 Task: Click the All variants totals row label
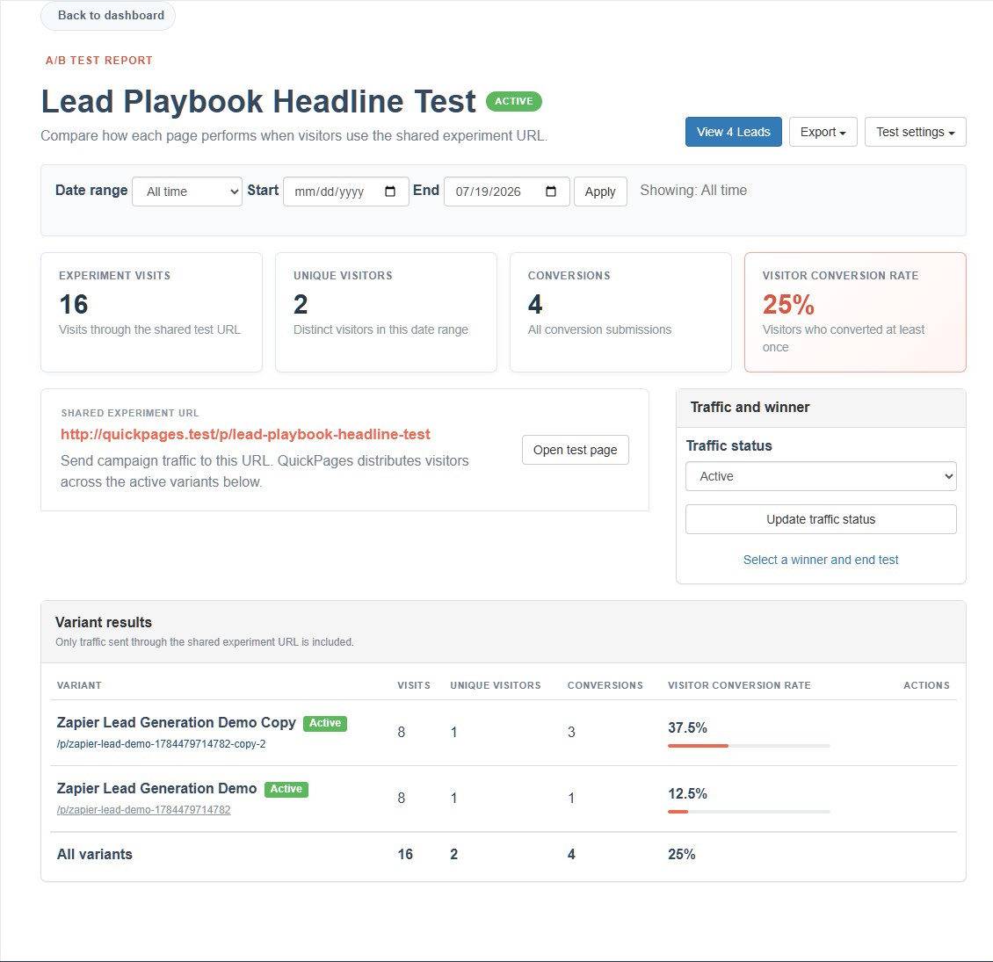pos(94,854)
